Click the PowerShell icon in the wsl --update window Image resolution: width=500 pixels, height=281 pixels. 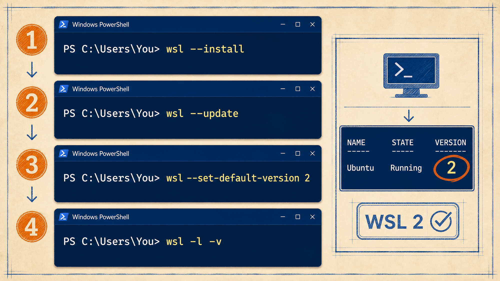tap(63, 89)
